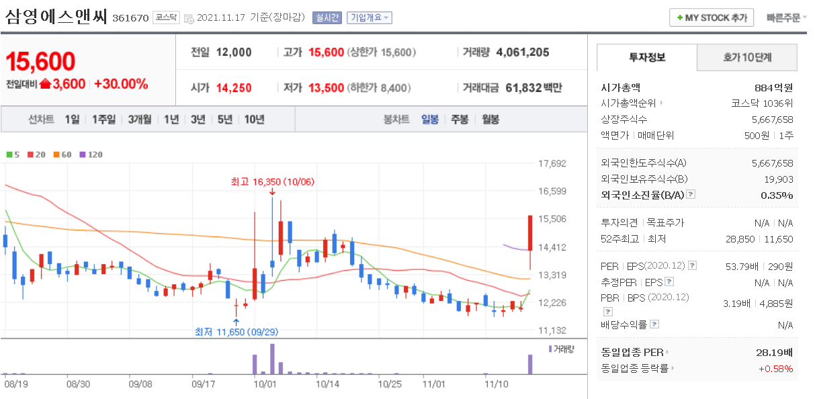Select the 3년 line chart period
The image size is (815, 399).
[198, 120]
